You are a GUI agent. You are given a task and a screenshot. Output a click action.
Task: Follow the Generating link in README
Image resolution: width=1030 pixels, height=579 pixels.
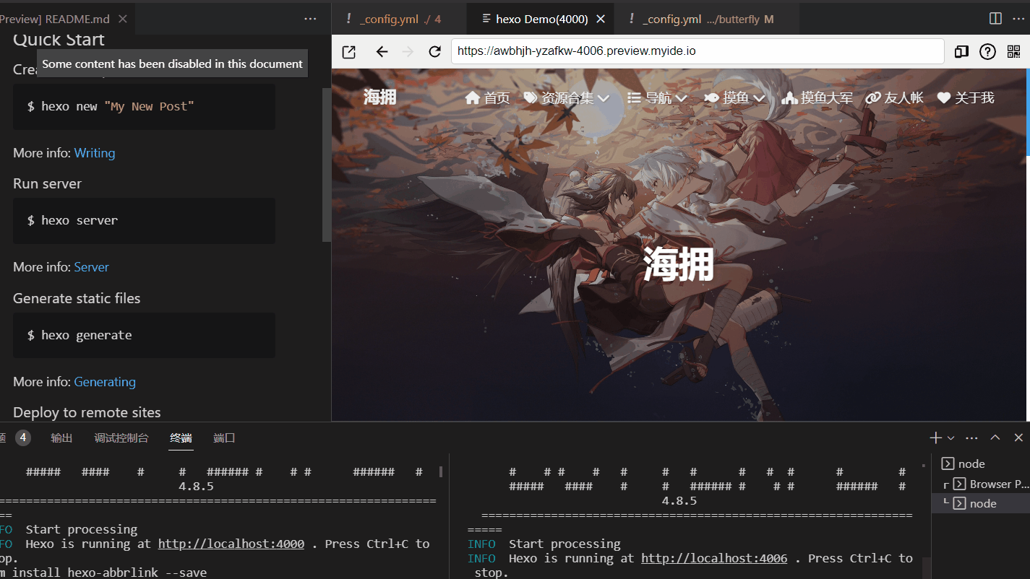[105, 382]
